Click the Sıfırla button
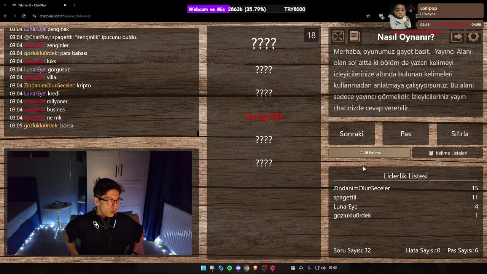 [x=460, y=134]
